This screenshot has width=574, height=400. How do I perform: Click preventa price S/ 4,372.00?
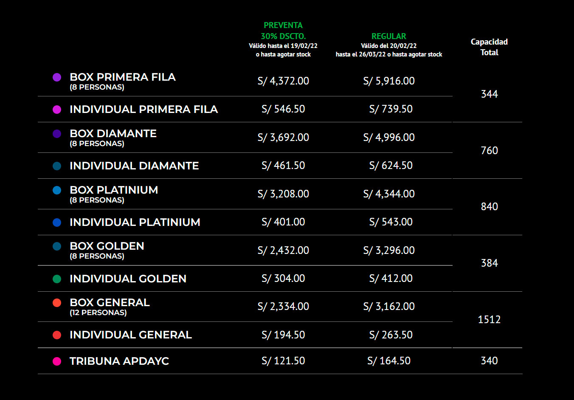click(x=283, y=81)
